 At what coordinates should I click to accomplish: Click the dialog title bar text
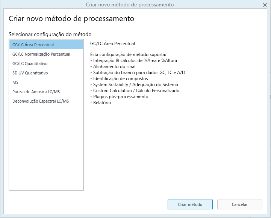(130, 5)
